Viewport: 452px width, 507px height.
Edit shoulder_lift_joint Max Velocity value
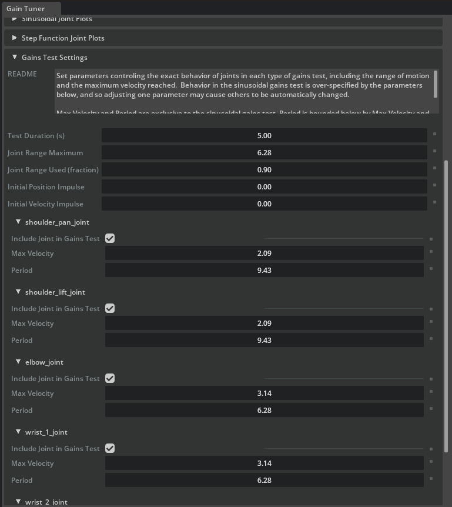pyautogui.click(x=264, y=323)
